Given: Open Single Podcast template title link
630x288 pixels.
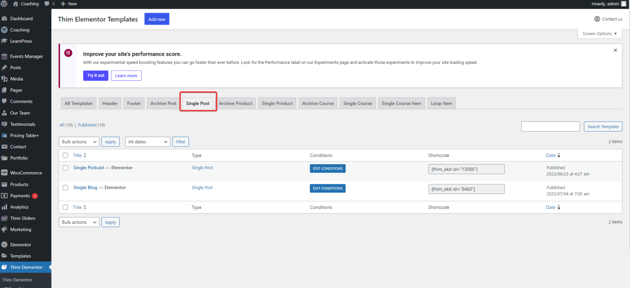Looking at the screenshot, I should pyautogui.click(x=89, y=168).
